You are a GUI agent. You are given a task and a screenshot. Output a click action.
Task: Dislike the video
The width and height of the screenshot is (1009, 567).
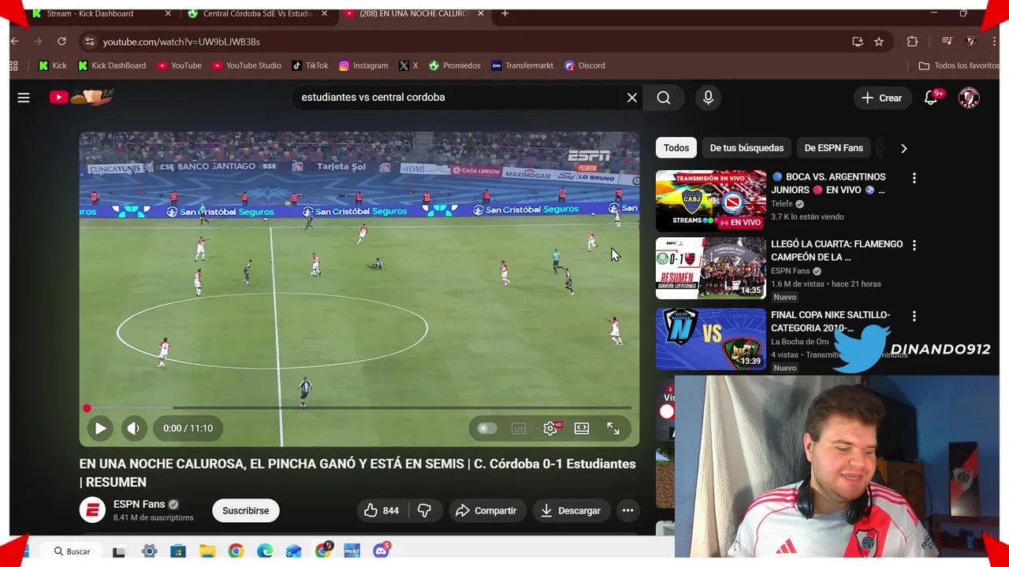click(424, 510)
